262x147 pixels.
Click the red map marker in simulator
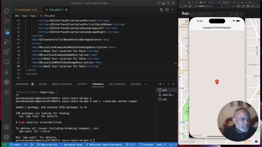217,82
